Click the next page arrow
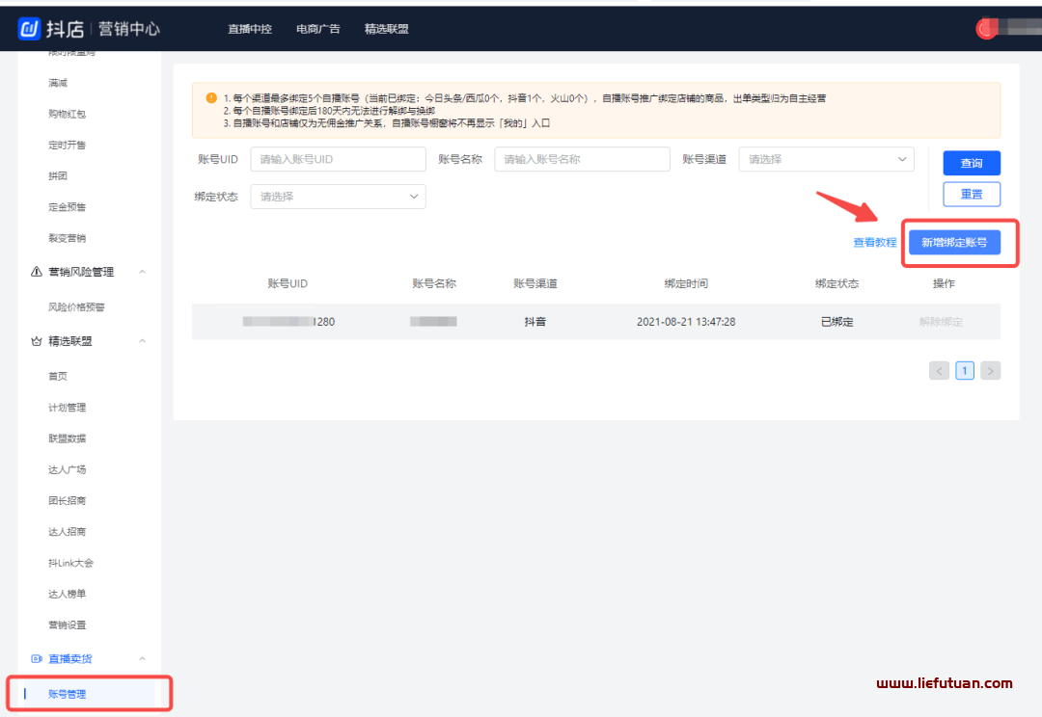This screenshot has width=1042, height=717. 990,370
